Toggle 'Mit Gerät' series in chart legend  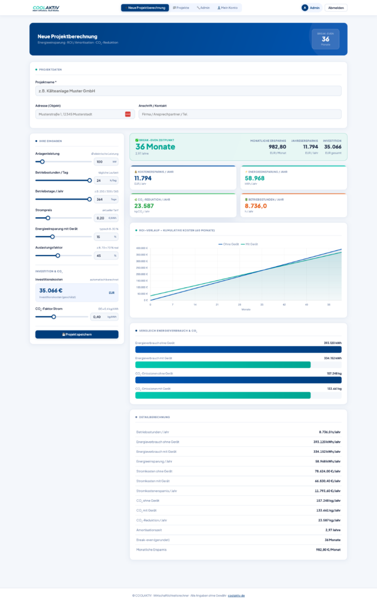pyautogui.click(x=249, y=244)
